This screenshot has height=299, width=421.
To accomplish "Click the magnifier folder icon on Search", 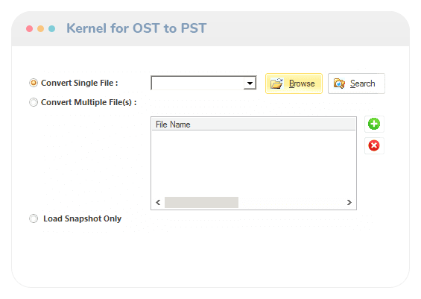I will pyautogui.click(x=339, y=84).
